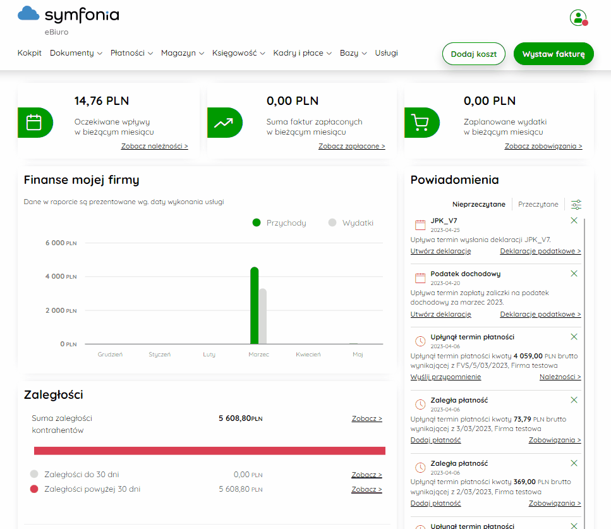611x529 pixels.
Task: Expand the Magazyn menu
Action: 183,53
